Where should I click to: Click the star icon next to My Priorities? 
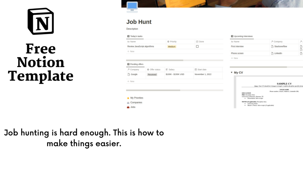coord(128,98)
